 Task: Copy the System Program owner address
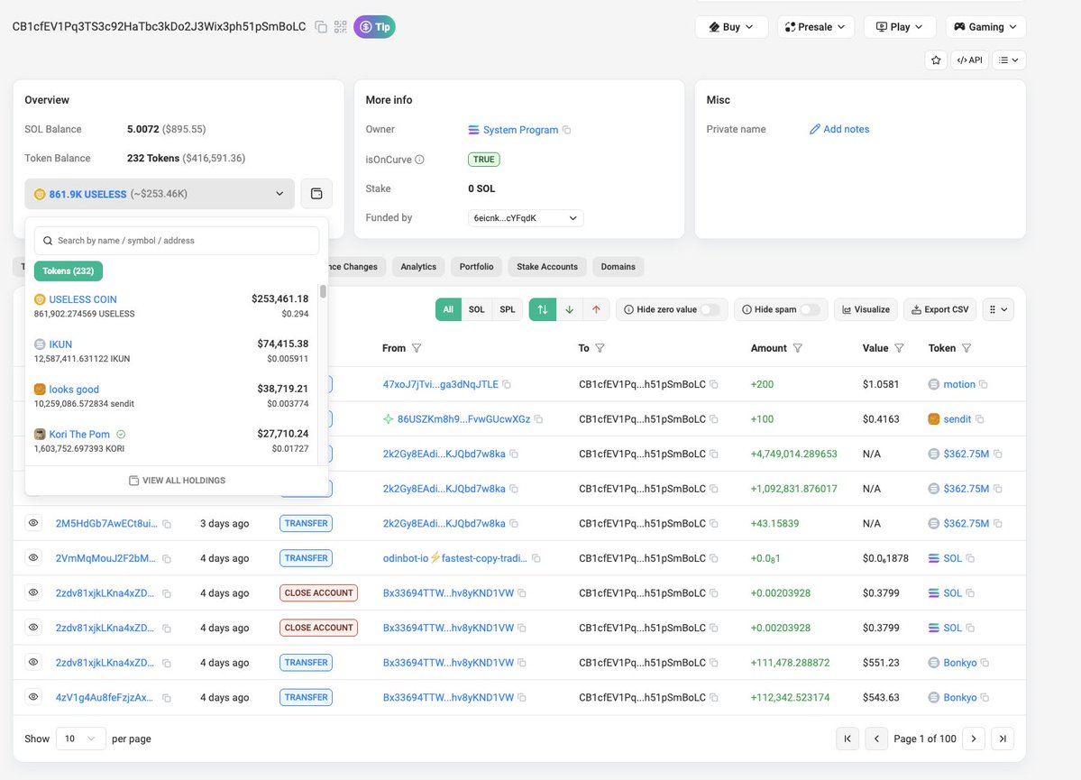tap(567, 130)
